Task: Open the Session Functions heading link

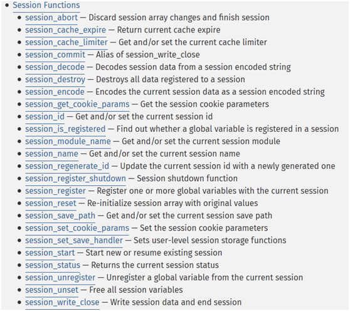Action: point(46,5)
